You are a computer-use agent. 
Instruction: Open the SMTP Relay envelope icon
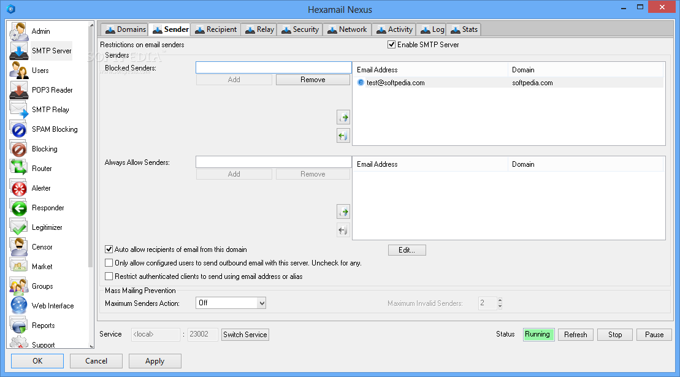18,110
